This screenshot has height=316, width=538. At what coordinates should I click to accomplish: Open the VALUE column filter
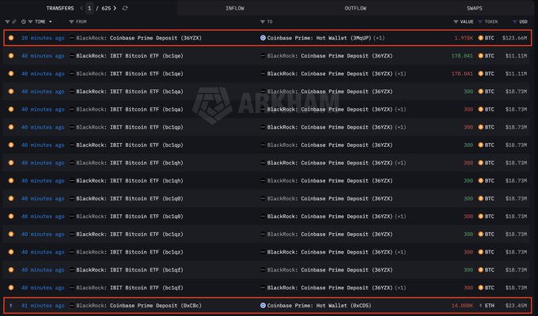[456, 21]
